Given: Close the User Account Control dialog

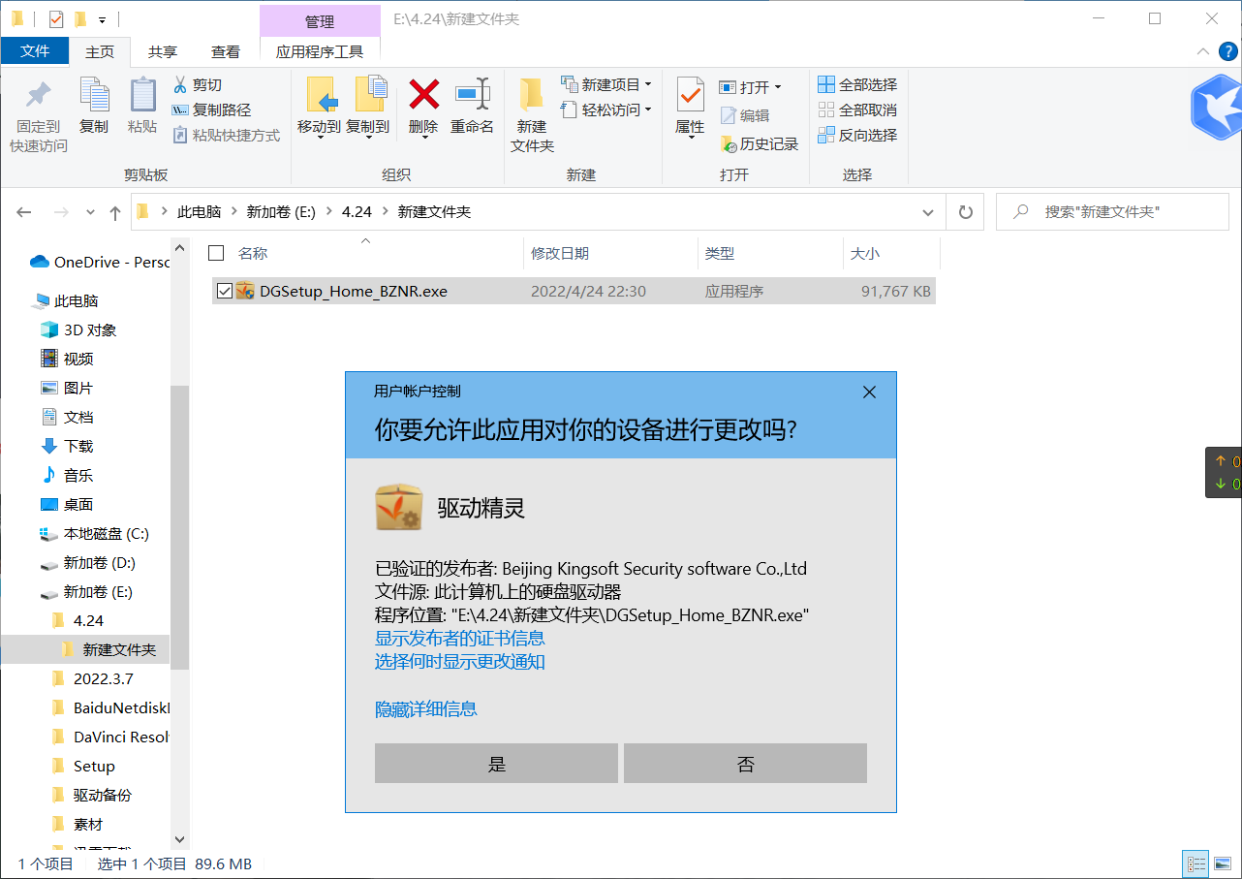Looking at the screenshot, I should (x=869, y=392).
